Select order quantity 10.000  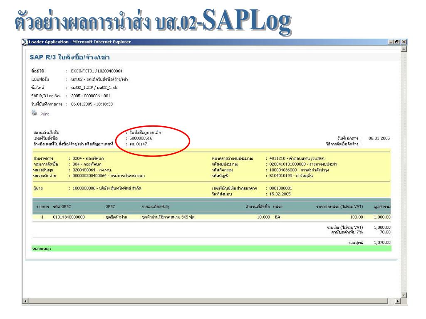(263, 217)
